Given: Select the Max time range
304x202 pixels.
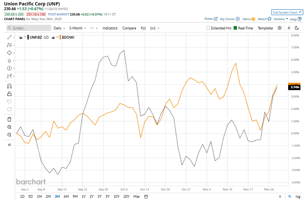Looking at the screenshot, I should pyautogui.click(x=136, y=197).
